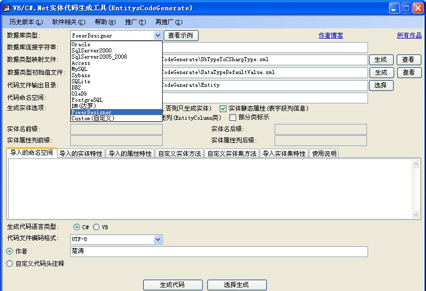This screenshot has width=426, height=291.
Task: Open the 软件相关 menu
Action: (68, 22)
